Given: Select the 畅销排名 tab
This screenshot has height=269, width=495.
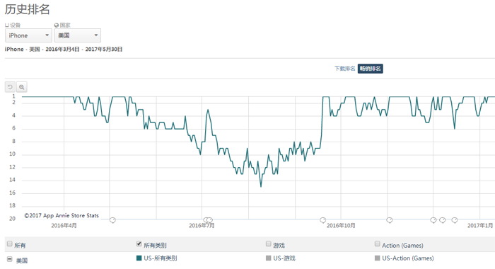Looking at the screenshot, I should click(x=371, y=68).
